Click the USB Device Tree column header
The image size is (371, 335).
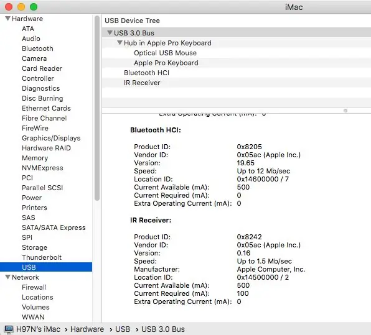click(x=132, y=21)
